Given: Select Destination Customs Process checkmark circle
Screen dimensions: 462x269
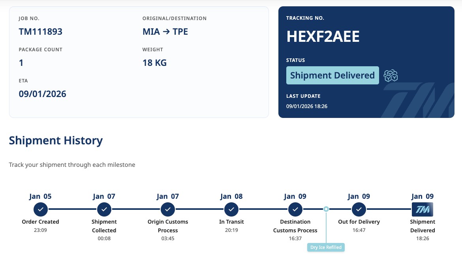Looking at the screenshot, I should (295, 209).
